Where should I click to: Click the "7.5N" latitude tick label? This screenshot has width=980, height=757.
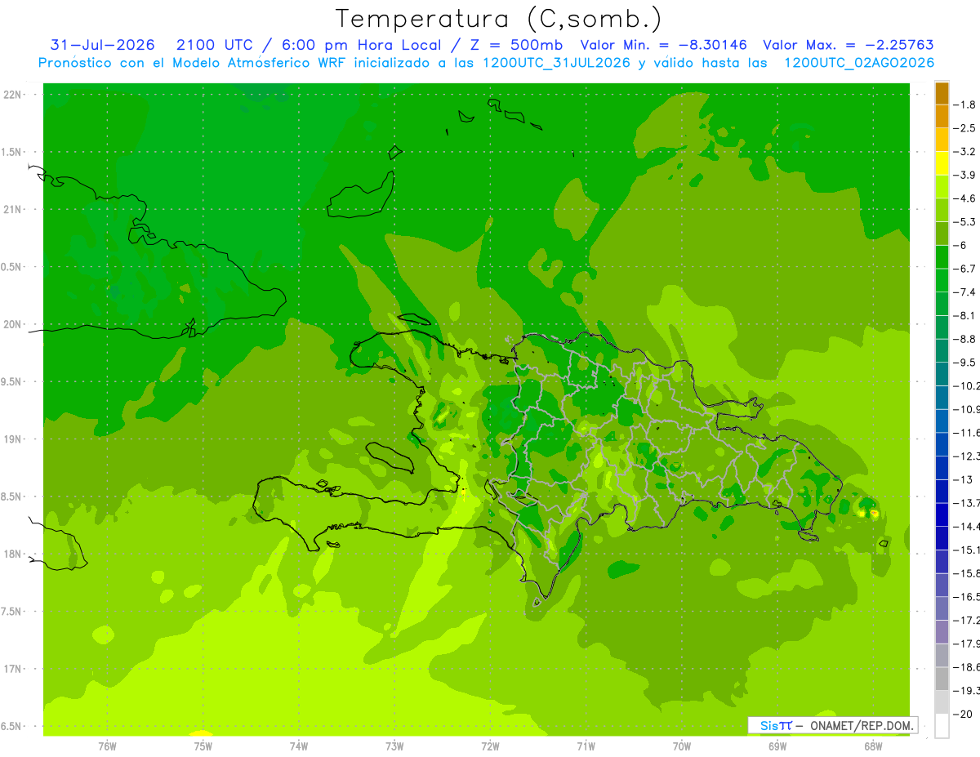(11, 611)
